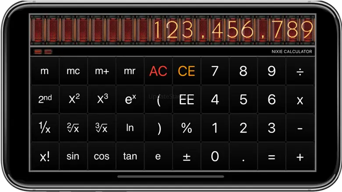Tap digit 5 on the keypad
This screenshot has height=192, width=342.
tap(243, 99)
